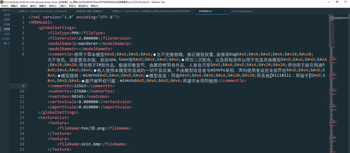
Task: Select the _twent file in sidebar
Action: 7,34
